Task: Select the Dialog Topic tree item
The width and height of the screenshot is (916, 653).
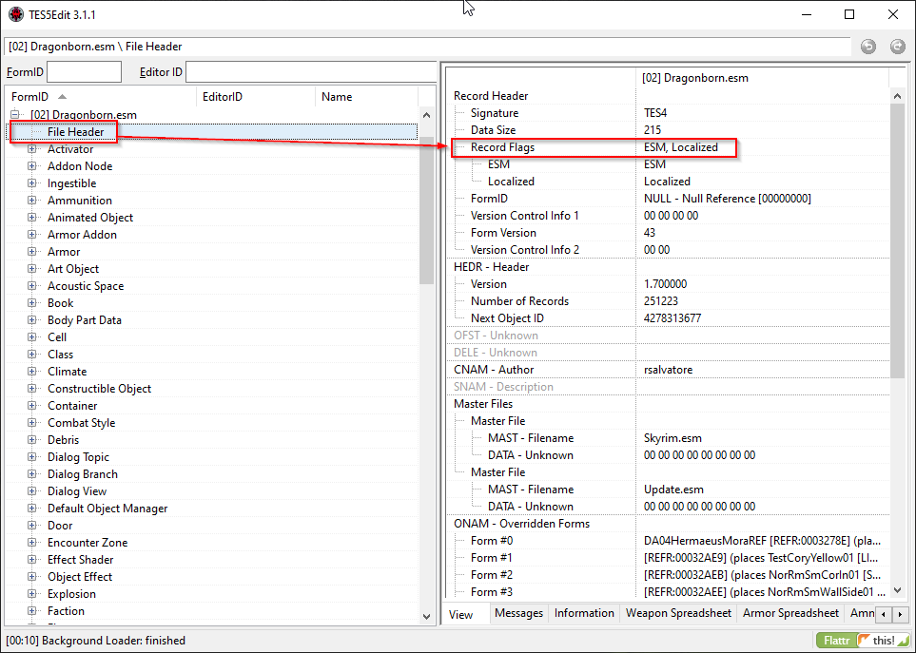Action: click(x=78, y=457)
